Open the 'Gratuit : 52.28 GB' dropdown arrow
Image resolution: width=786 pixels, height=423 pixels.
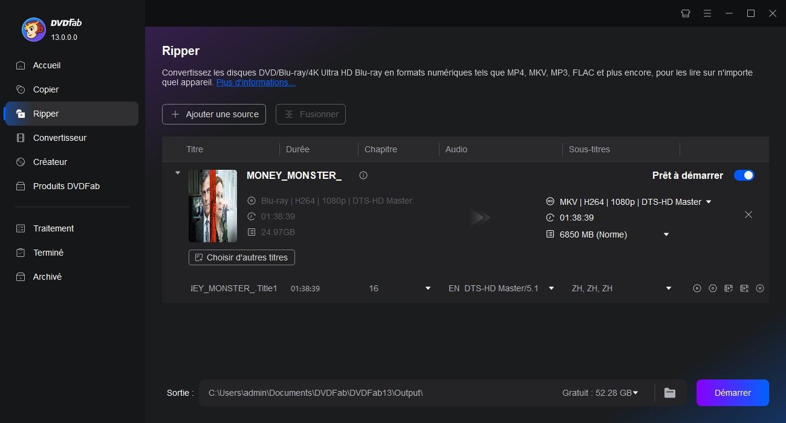pyautogui.click(x=635, y=393)
